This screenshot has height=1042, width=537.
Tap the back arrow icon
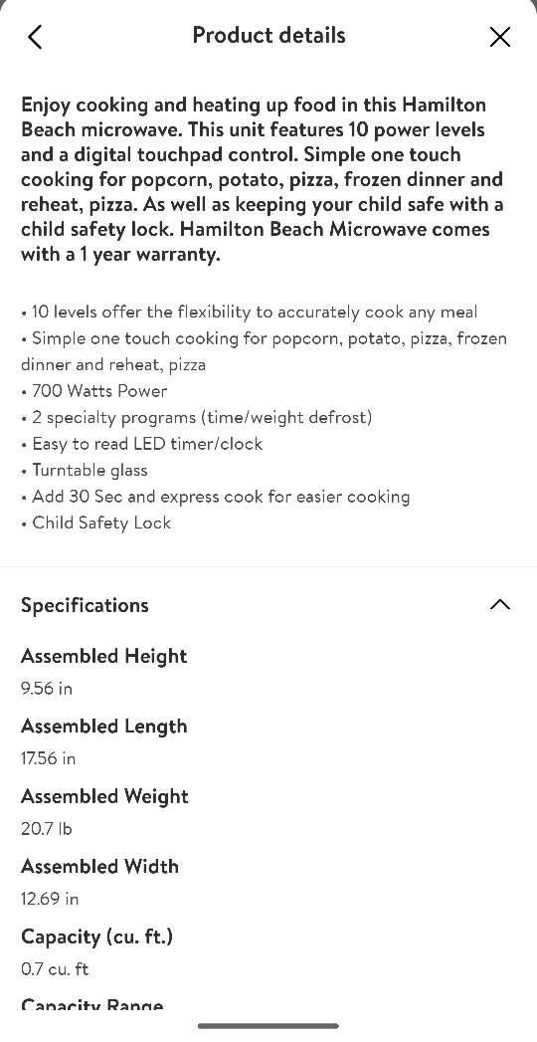[x=35, y=37]
